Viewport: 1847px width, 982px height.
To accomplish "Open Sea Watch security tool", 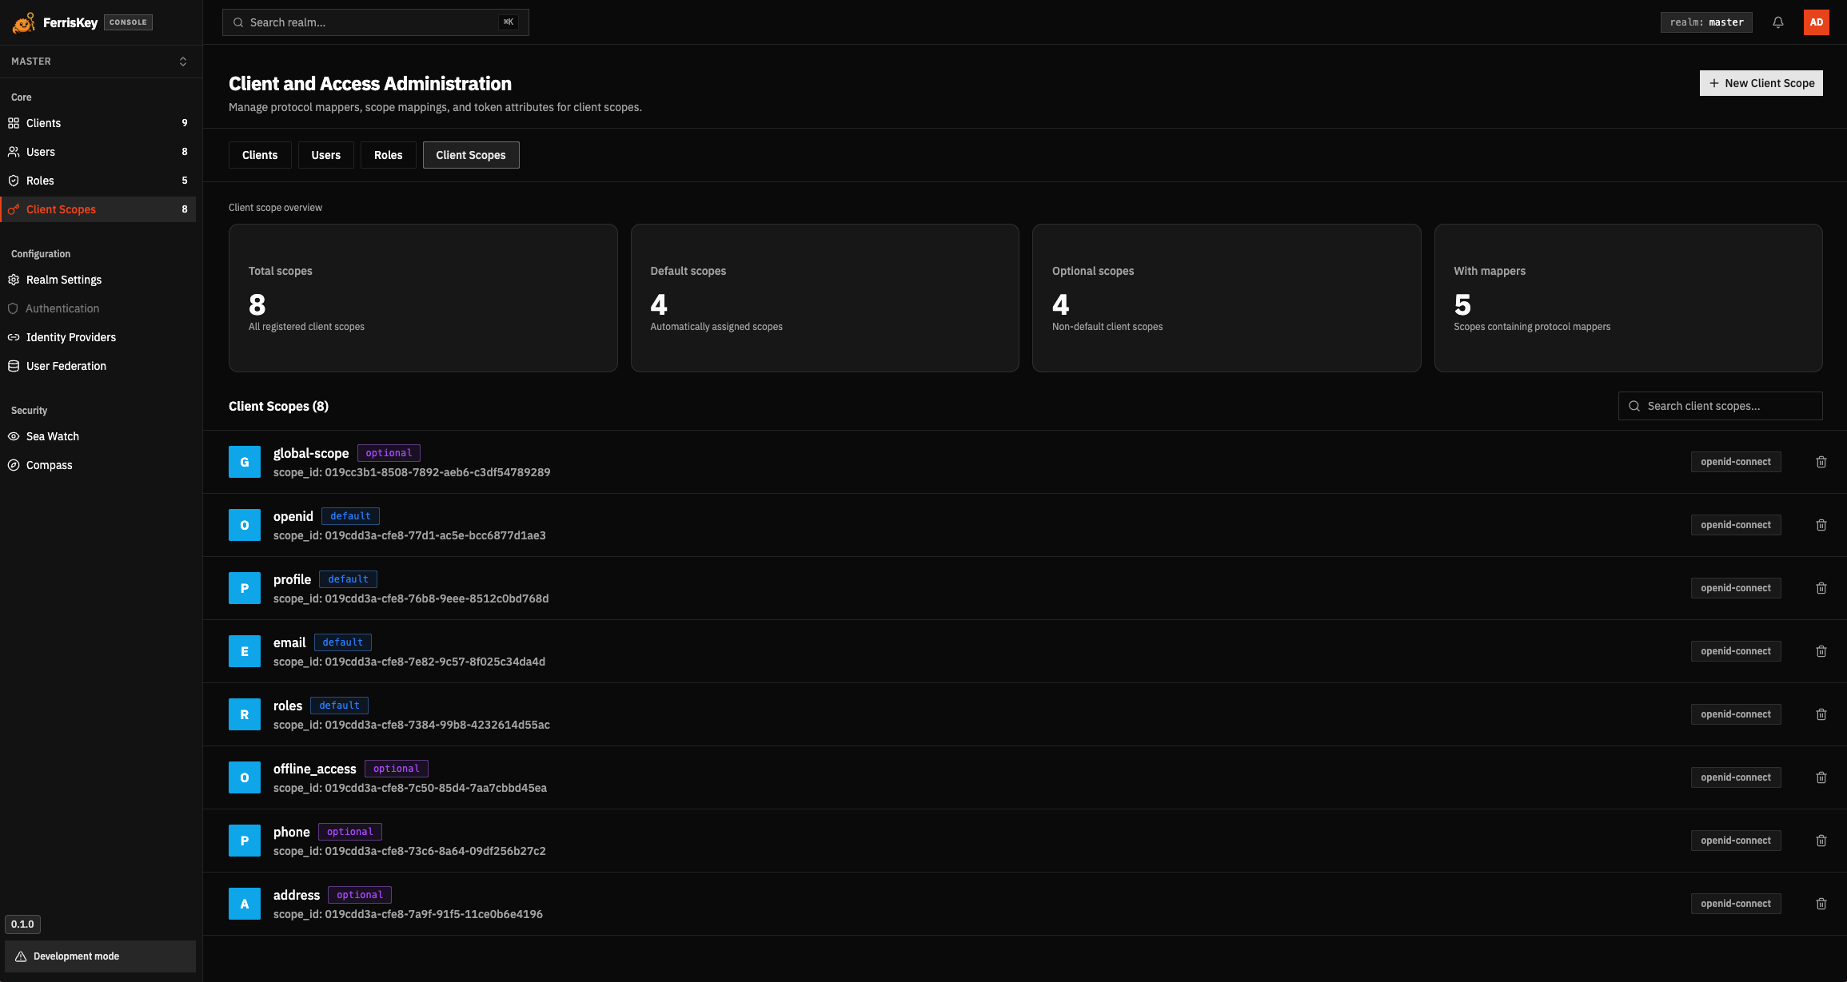I will coord(52,436).
